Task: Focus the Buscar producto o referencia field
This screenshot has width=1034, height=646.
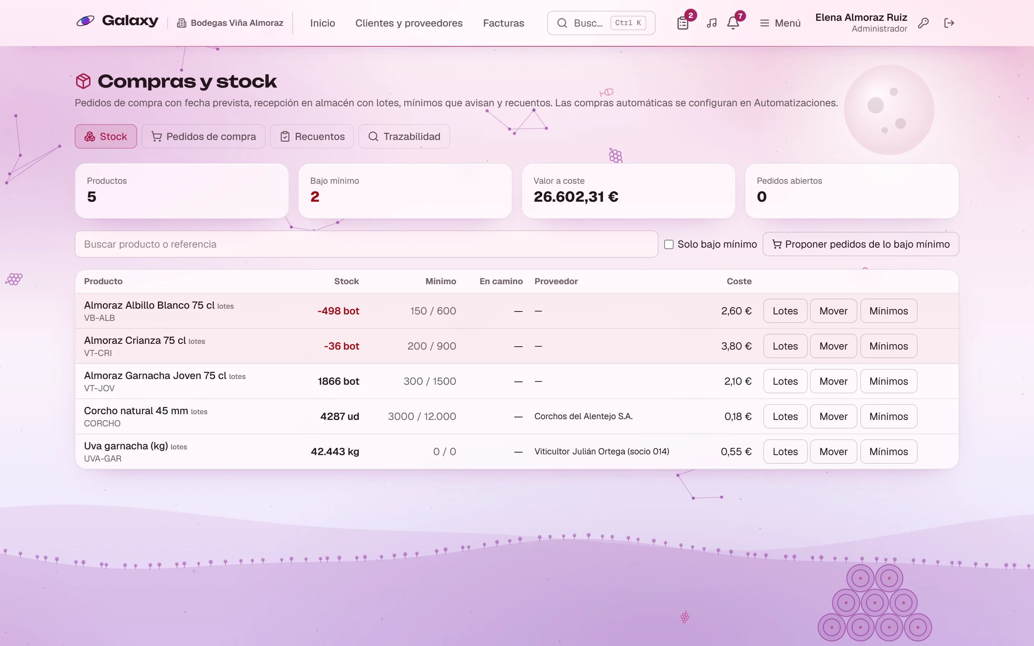Action: [x=366, y=244]
